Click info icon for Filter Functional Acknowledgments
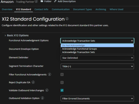This screenshot has width=139, height=104. click(50, 74)
